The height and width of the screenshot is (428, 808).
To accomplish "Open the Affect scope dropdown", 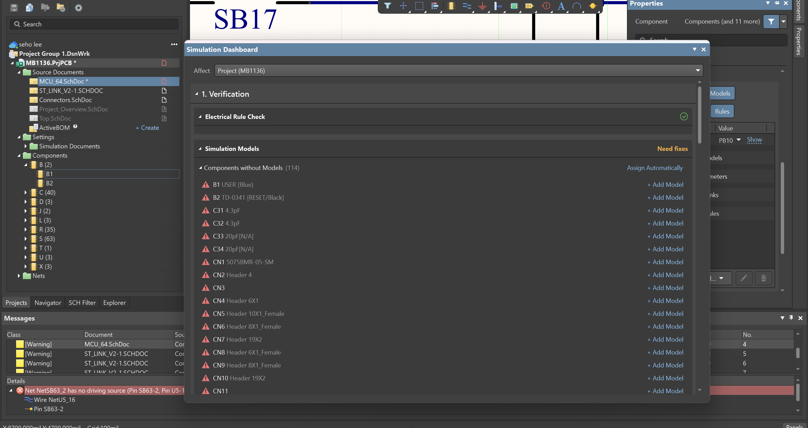I will [698, 70].
